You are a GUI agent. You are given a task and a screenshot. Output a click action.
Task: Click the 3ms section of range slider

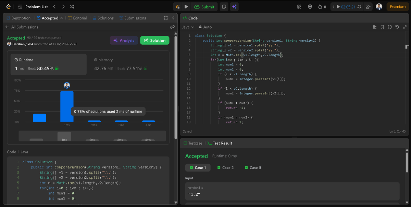[120, 140]
